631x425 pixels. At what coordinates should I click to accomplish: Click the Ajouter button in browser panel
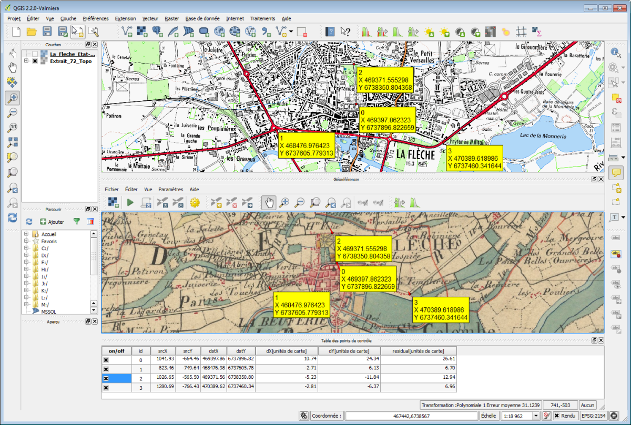point(52,222)
